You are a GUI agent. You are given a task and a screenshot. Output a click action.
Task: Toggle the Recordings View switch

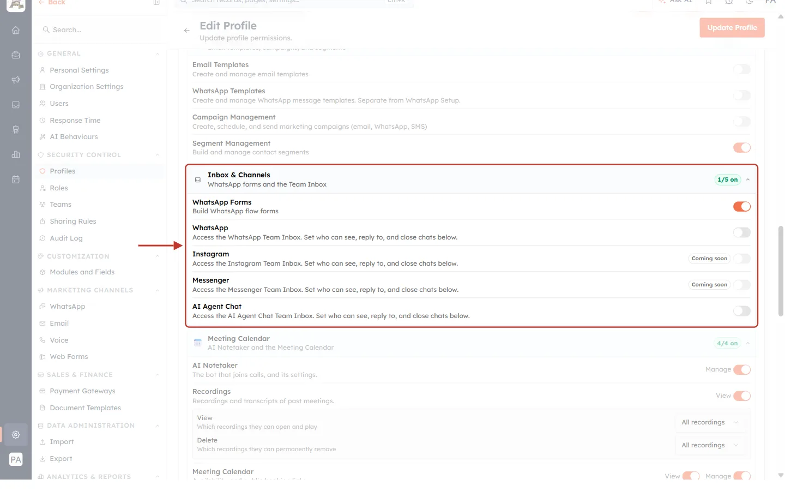(742, 396)
